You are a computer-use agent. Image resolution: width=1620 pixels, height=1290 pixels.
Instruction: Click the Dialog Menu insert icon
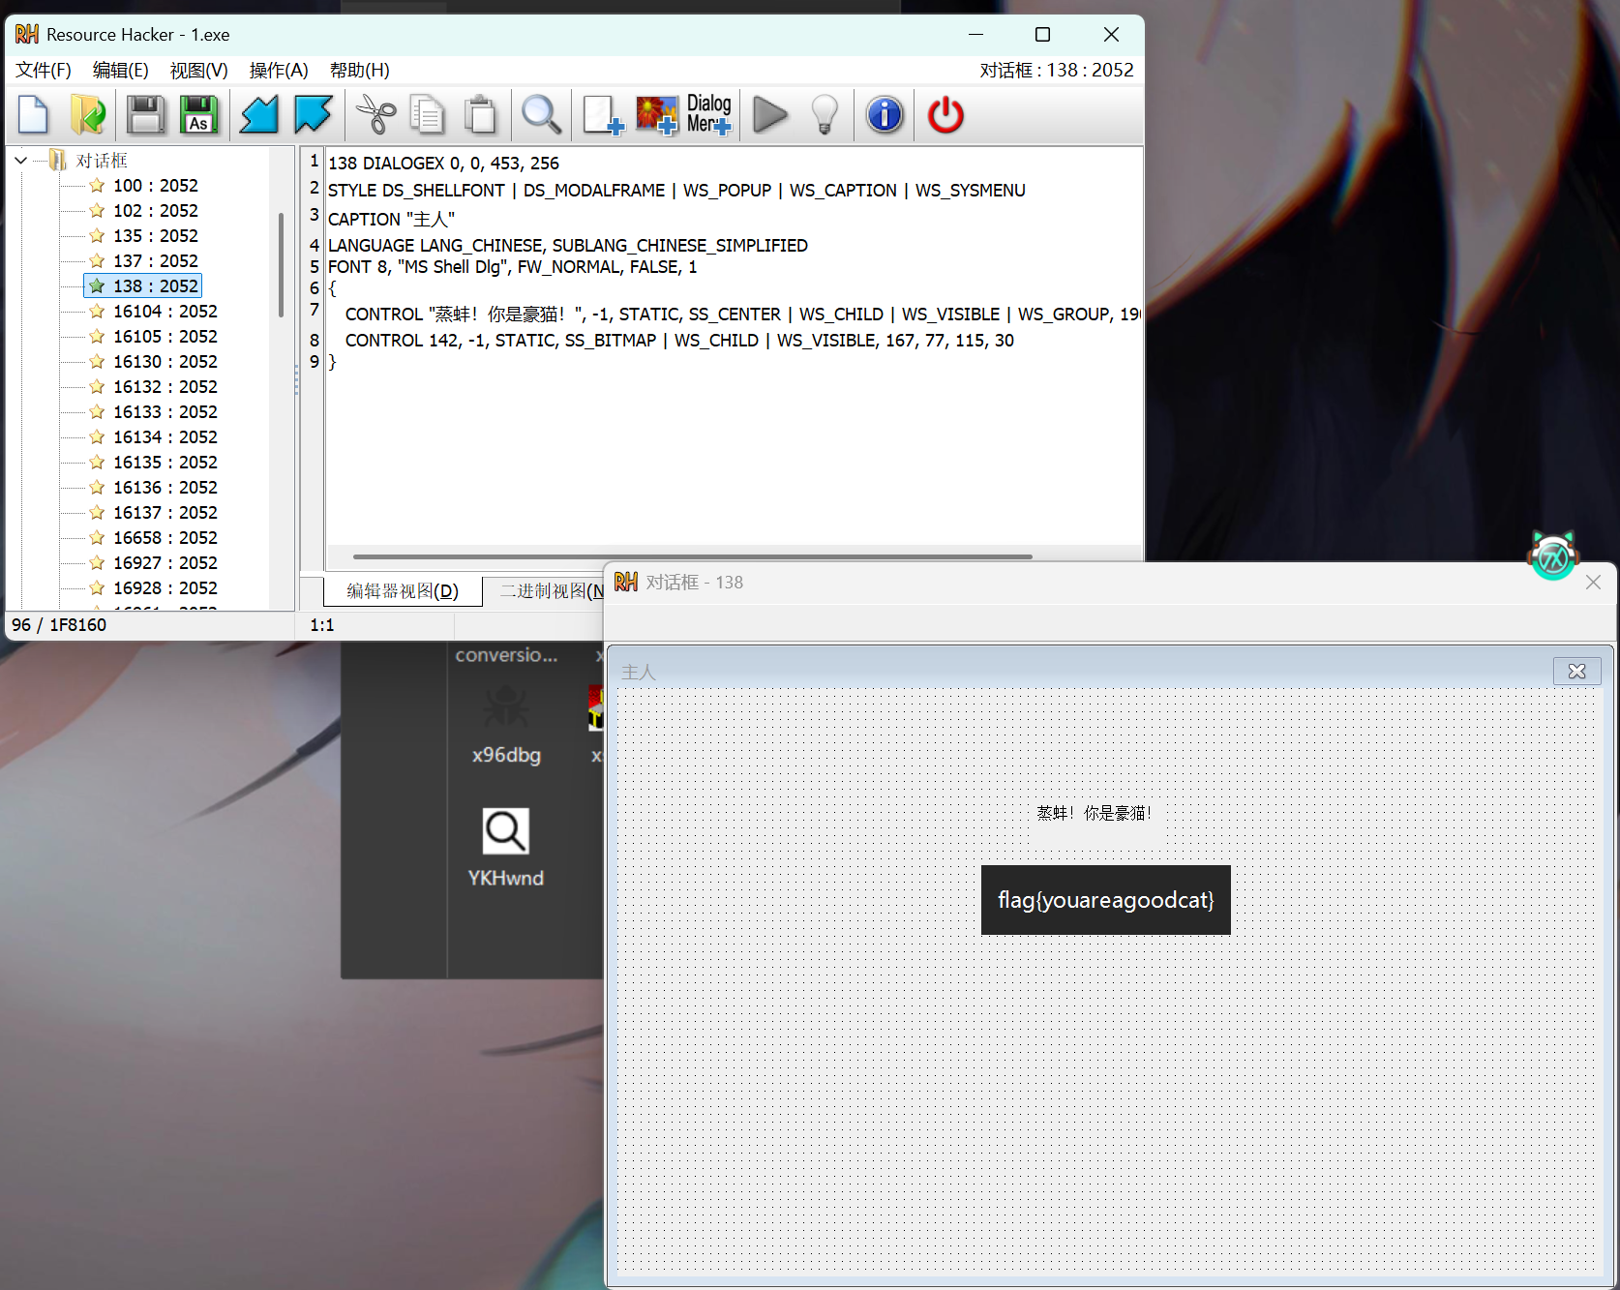708,115
